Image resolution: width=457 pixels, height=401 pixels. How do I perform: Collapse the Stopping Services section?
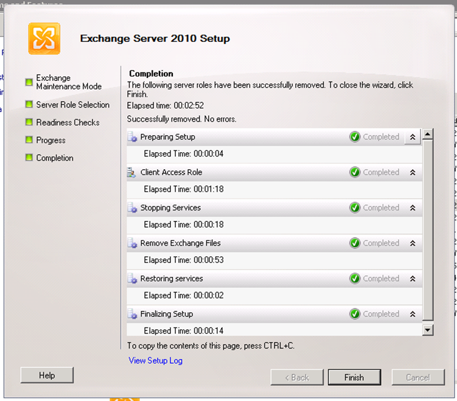pos(413,207)
